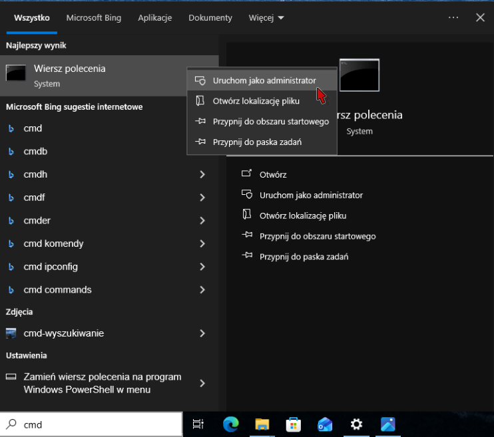Click the Bing icon next to cmd ipconfig
494x437 pixels.
(11, 267)
